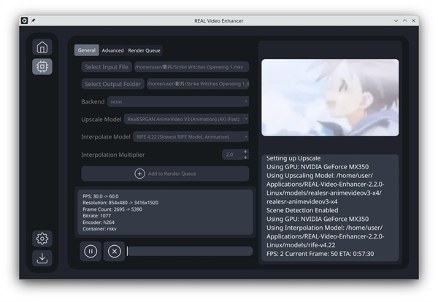Click the 'realesr-animevideov3-x4' log line
This screenshot has height=302, width=438.
pos(301,201)
